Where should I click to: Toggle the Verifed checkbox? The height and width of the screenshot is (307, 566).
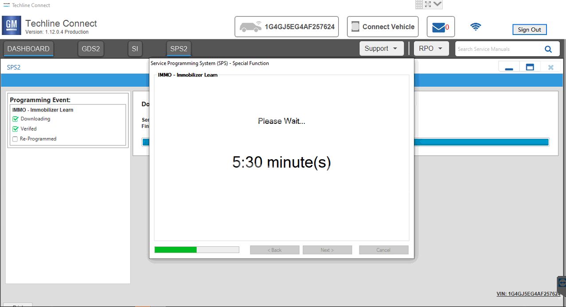coord(16,129)
